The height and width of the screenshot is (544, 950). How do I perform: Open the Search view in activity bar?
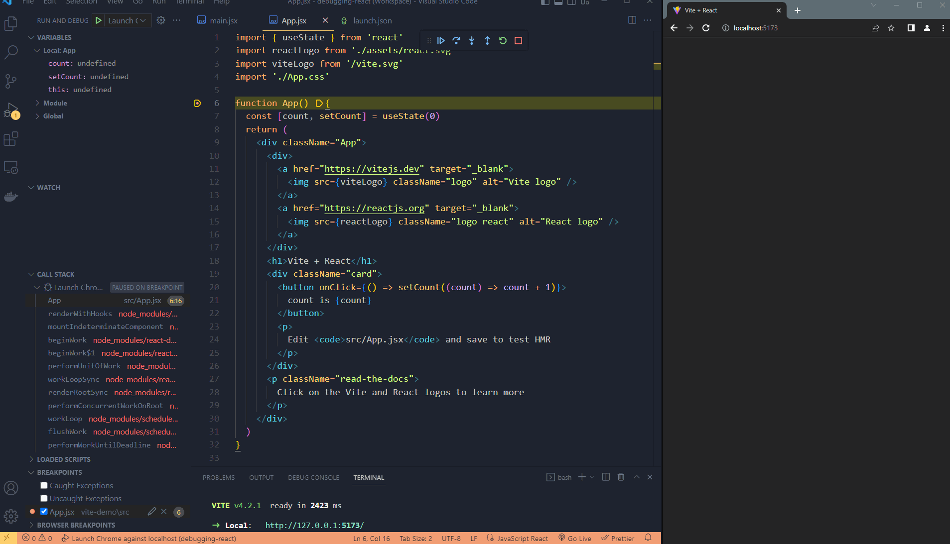(11, 52)
